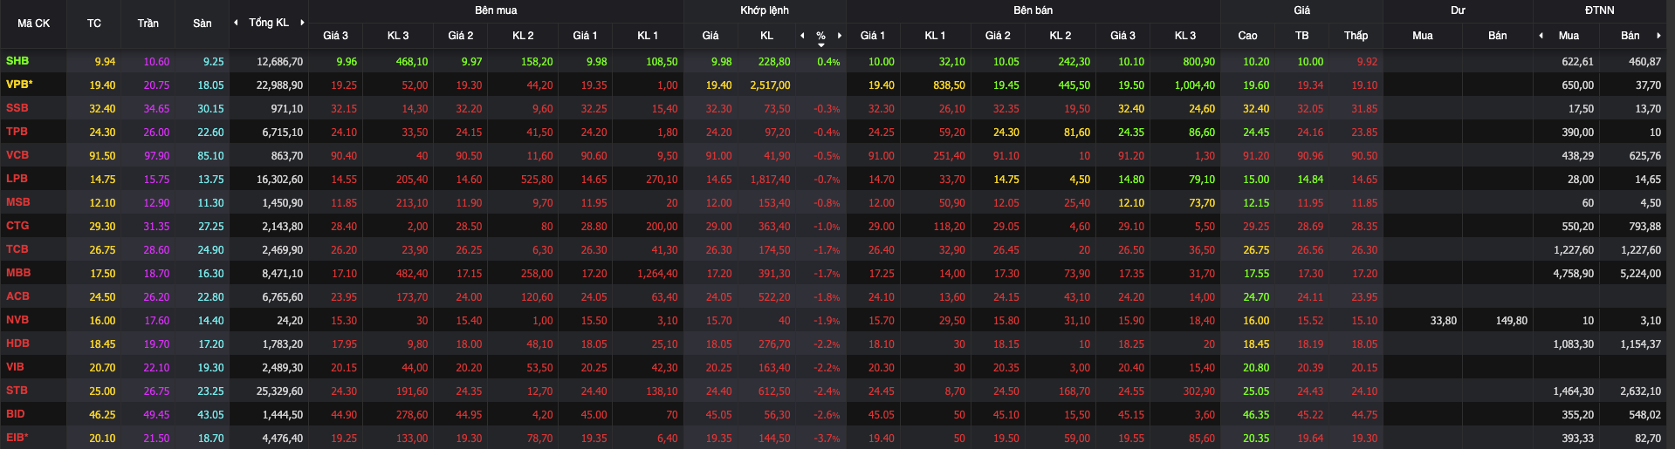Sort by TB price column header
This screenshot has height=449, width=1675.
1301,36
